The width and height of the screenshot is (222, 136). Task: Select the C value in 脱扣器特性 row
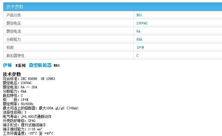pos(137,56)
